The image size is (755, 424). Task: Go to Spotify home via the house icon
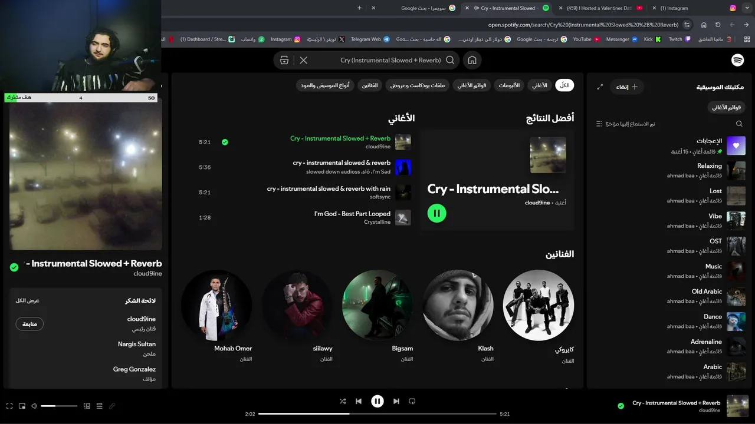click(x=472, y=60)
